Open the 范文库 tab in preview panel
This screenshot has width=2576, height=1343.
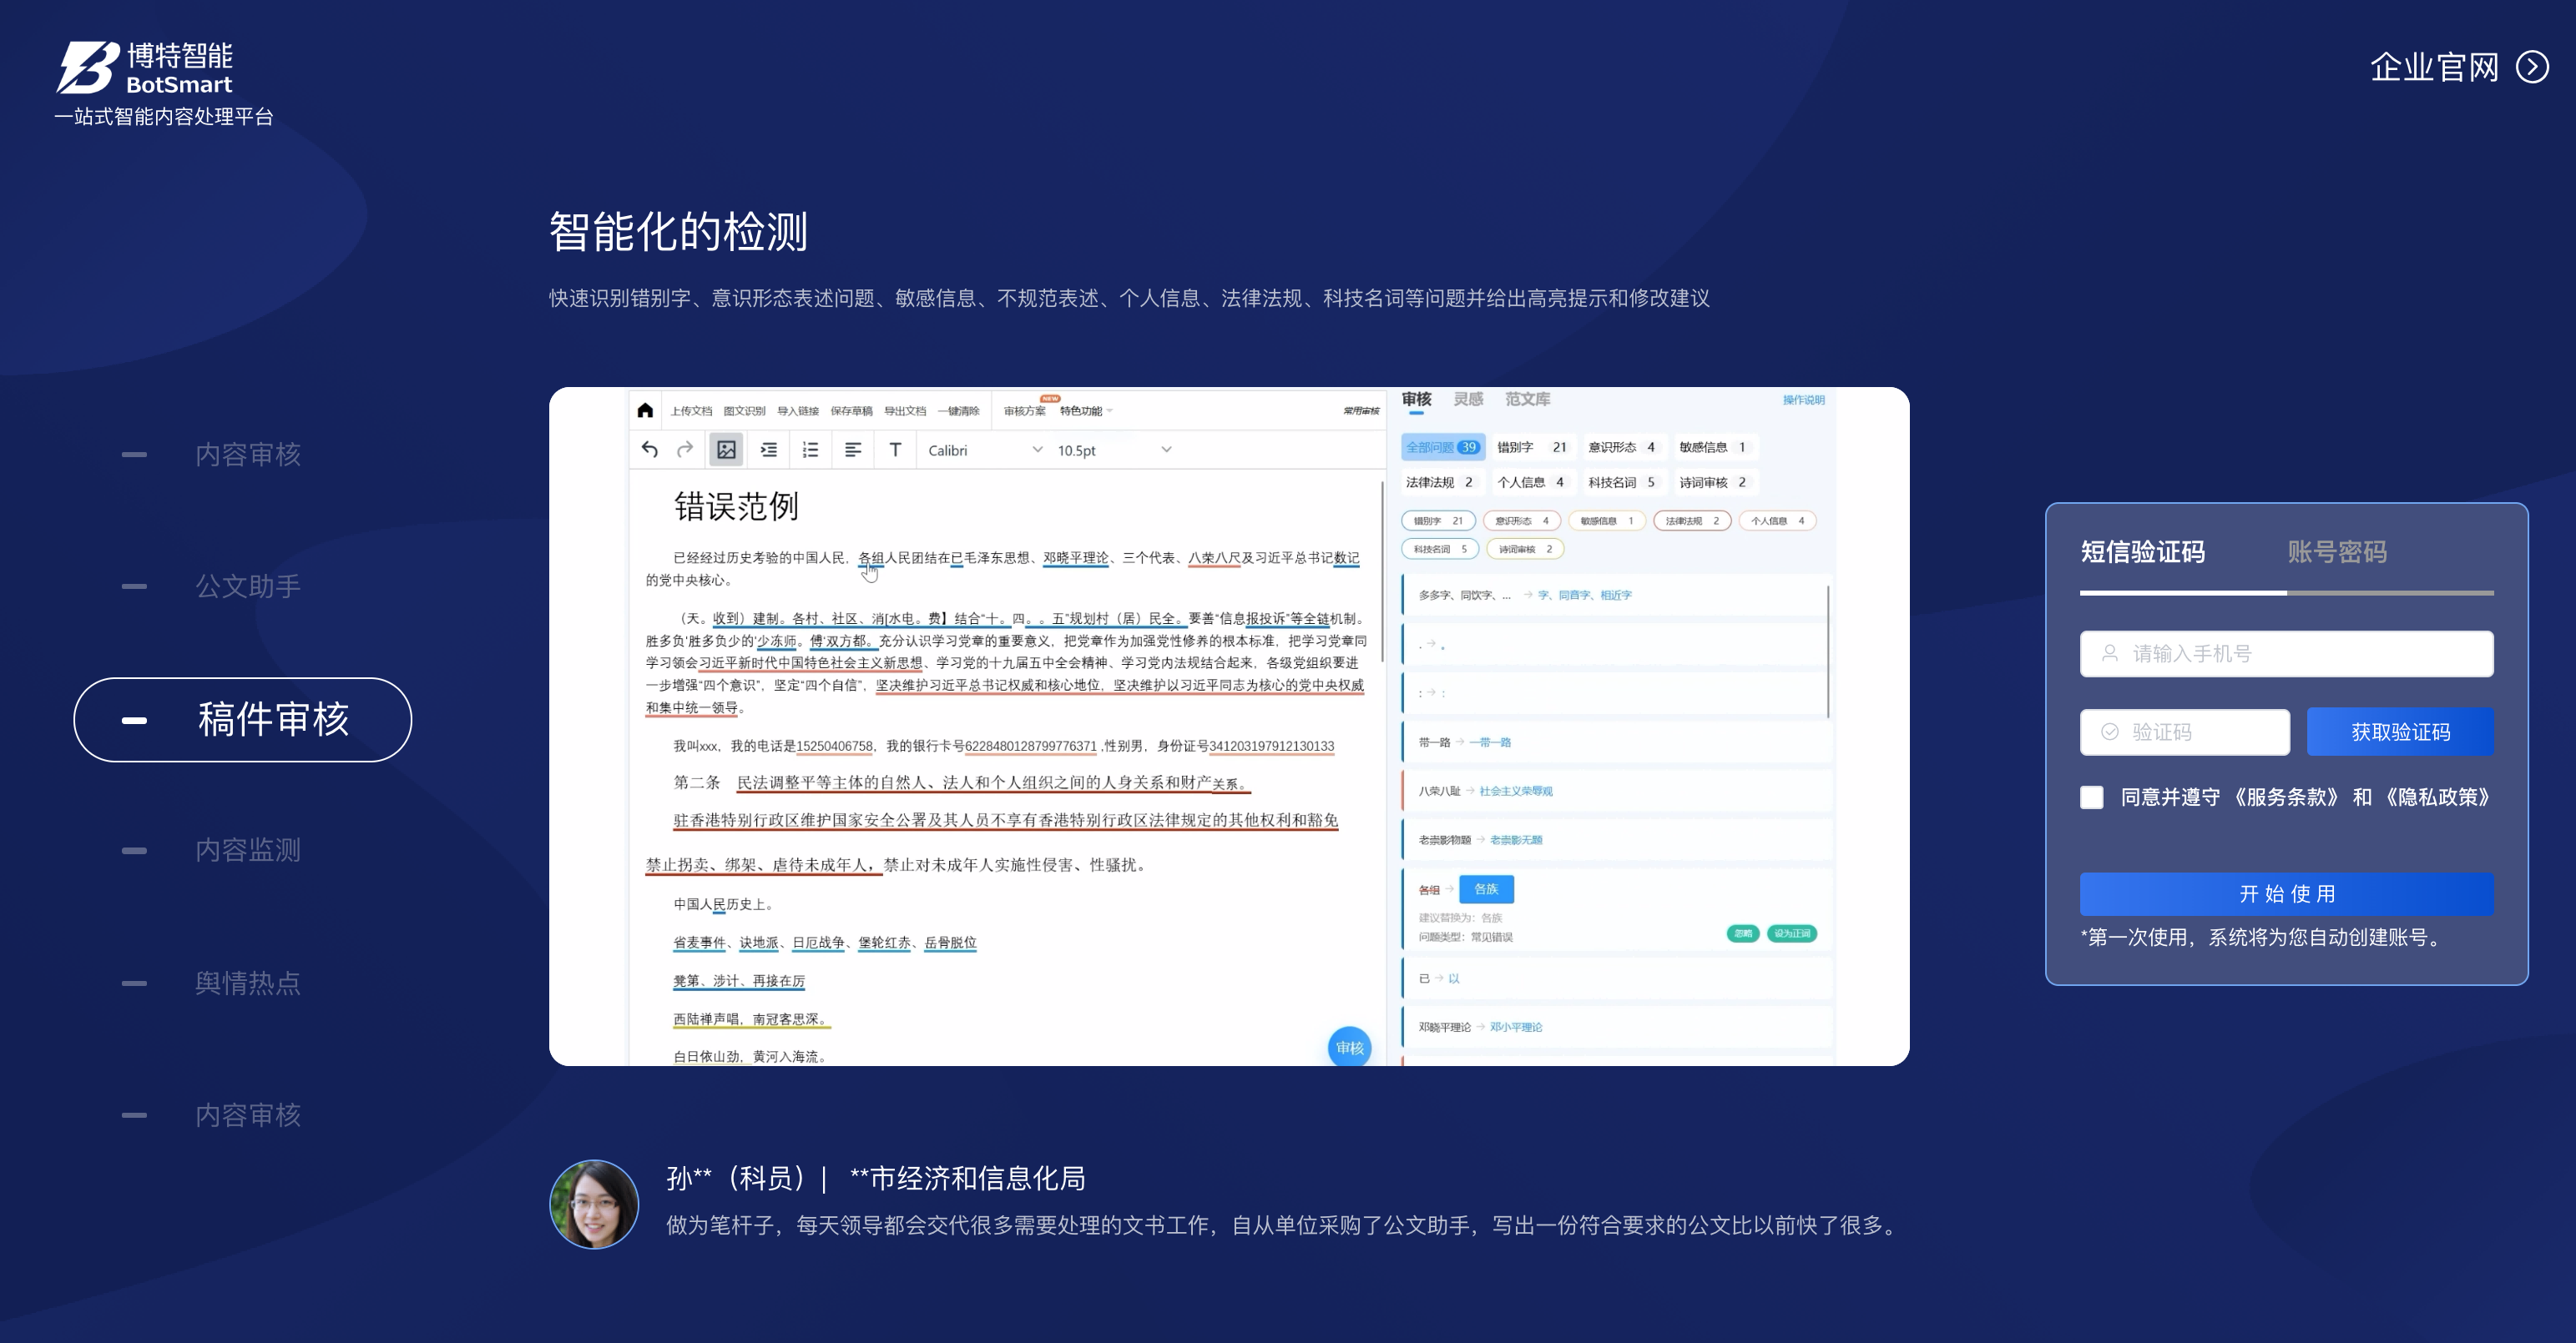(1527, 400)
